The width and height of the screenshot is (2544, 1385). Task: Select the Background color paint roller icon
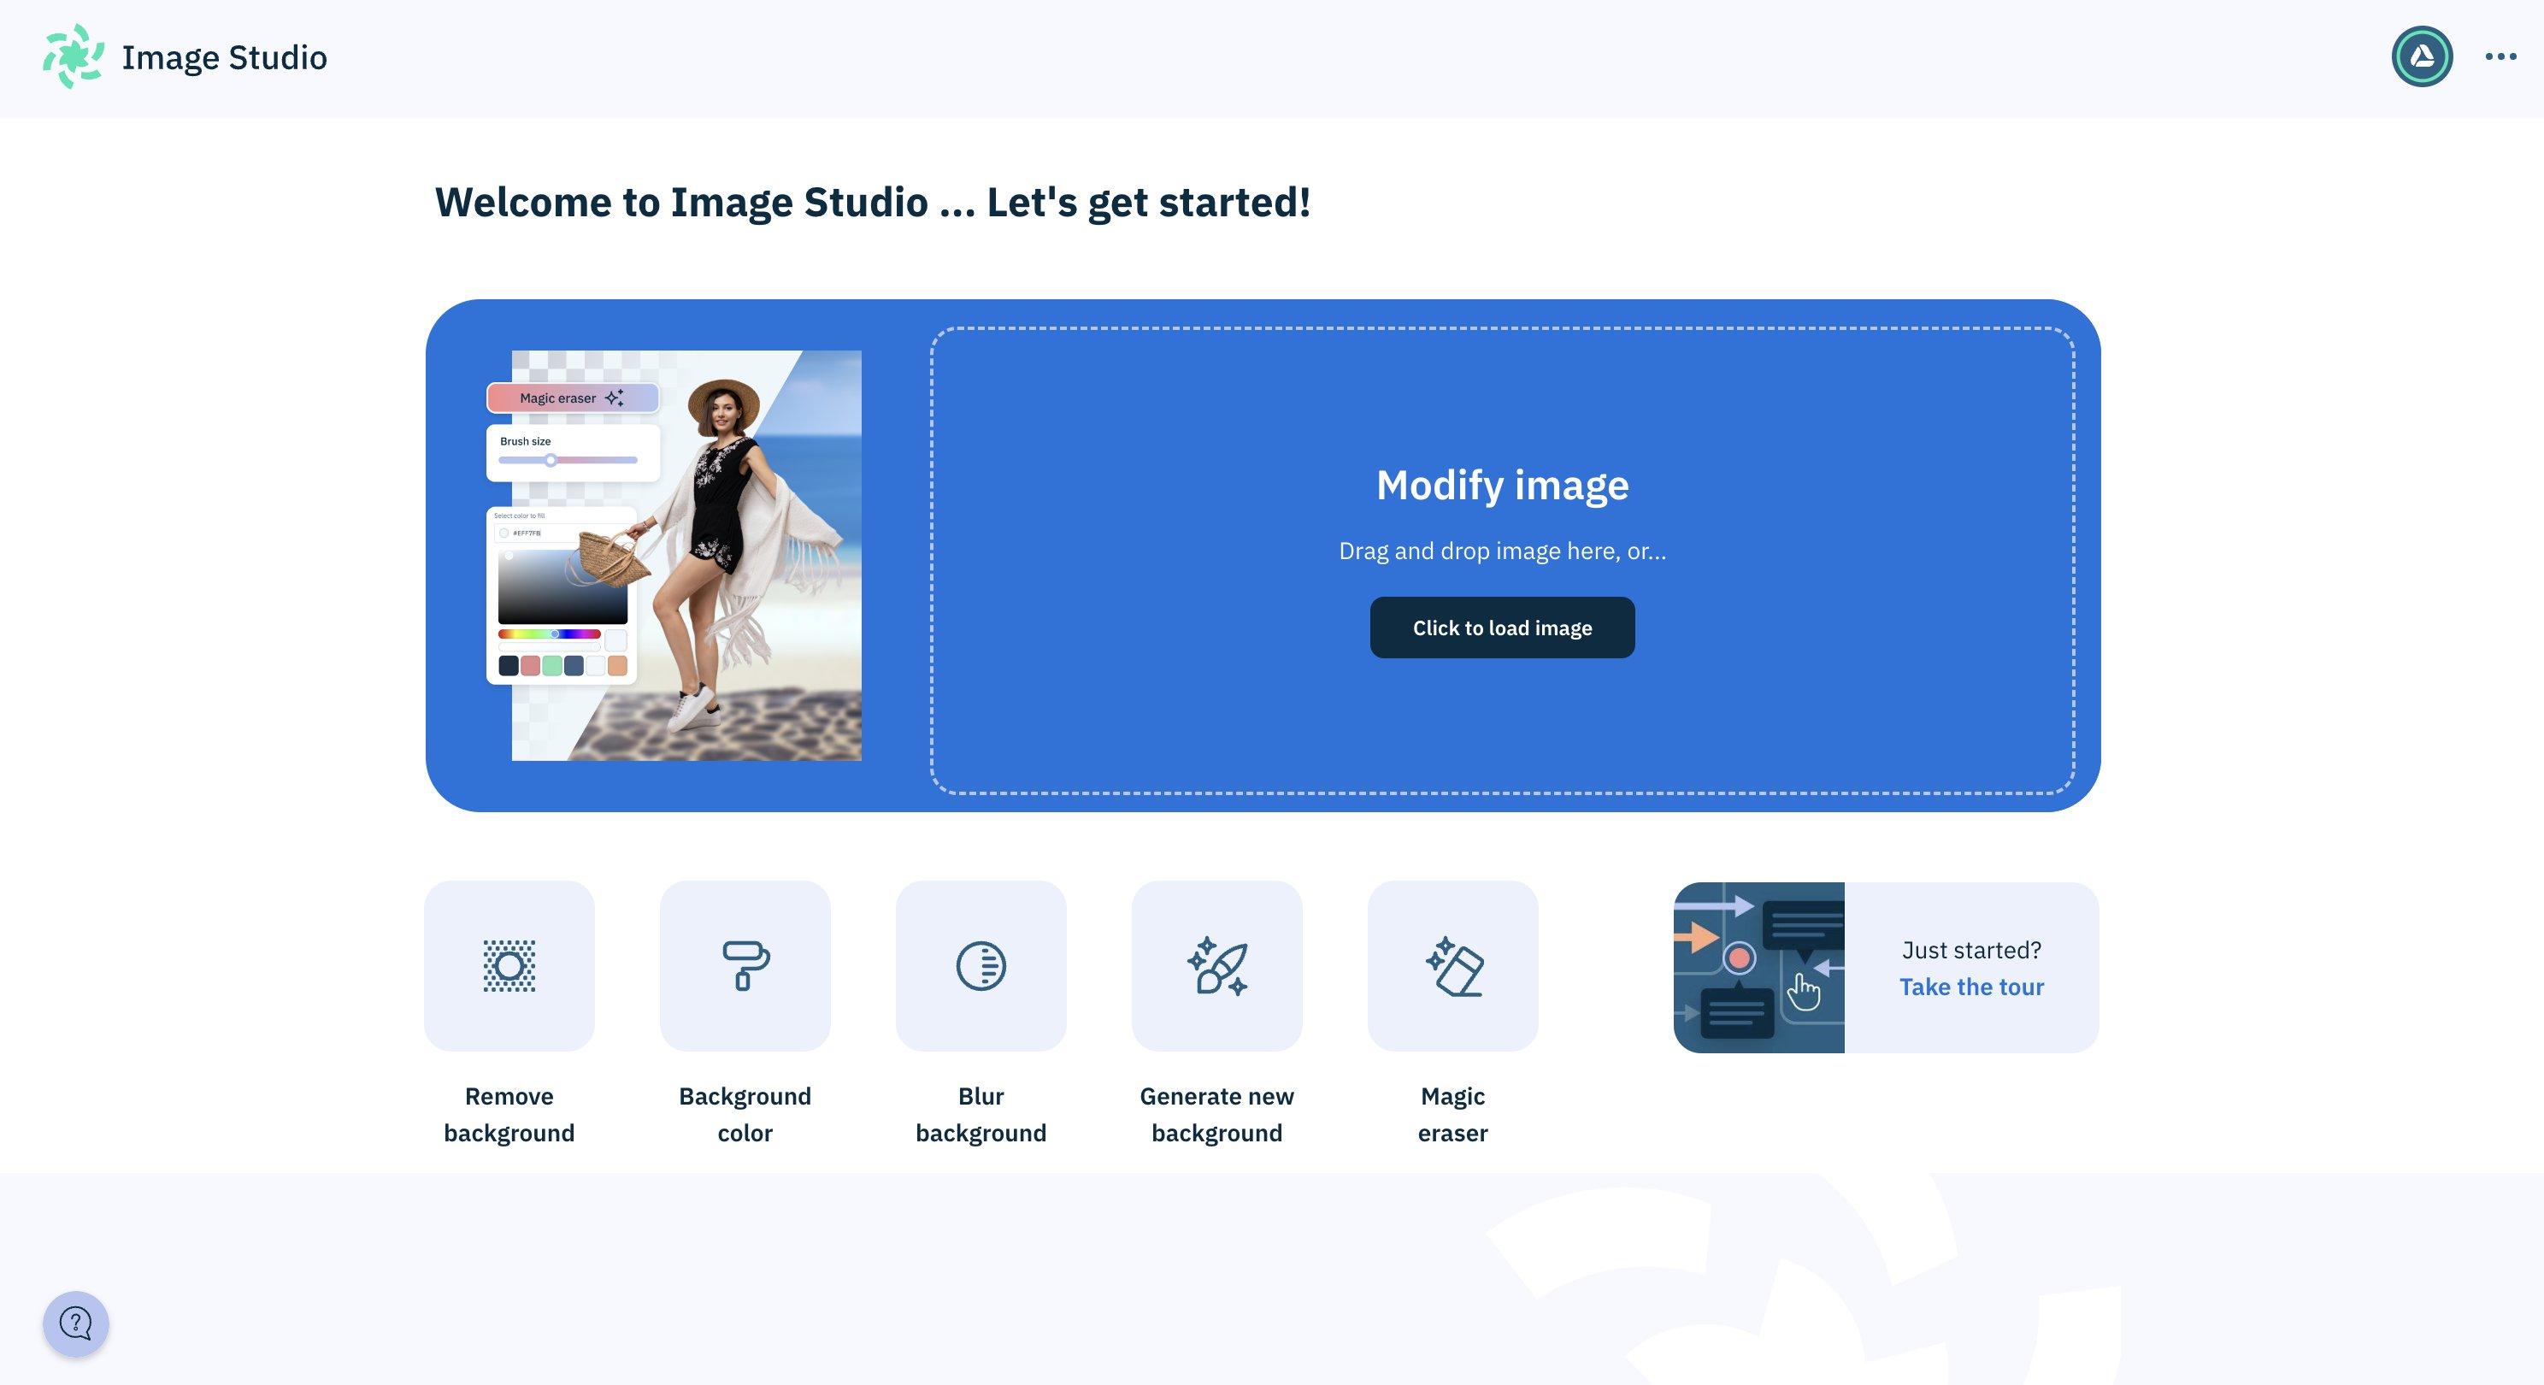click(x=745, y=965)
